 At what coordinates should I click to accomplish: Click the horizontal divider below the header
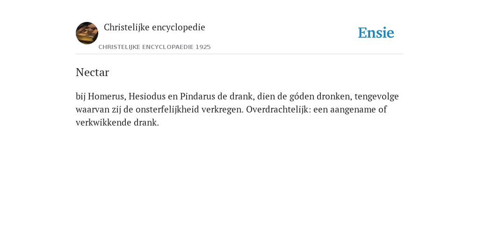(x=239, y=54)
